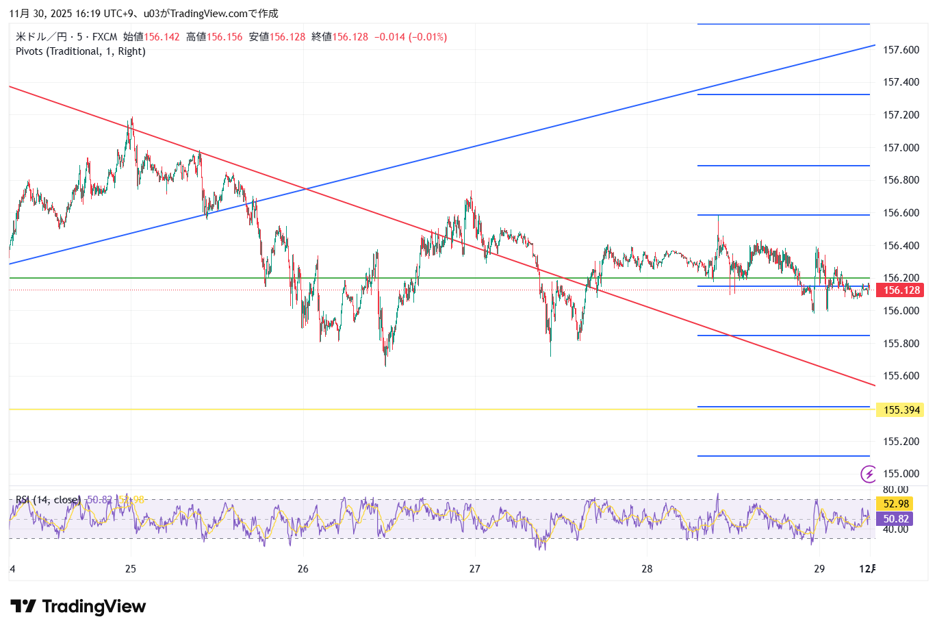The width and height of the screenshot is (937, 632).
Task: Select the RSI (14, close) indicator label
Action: (48, 500)
